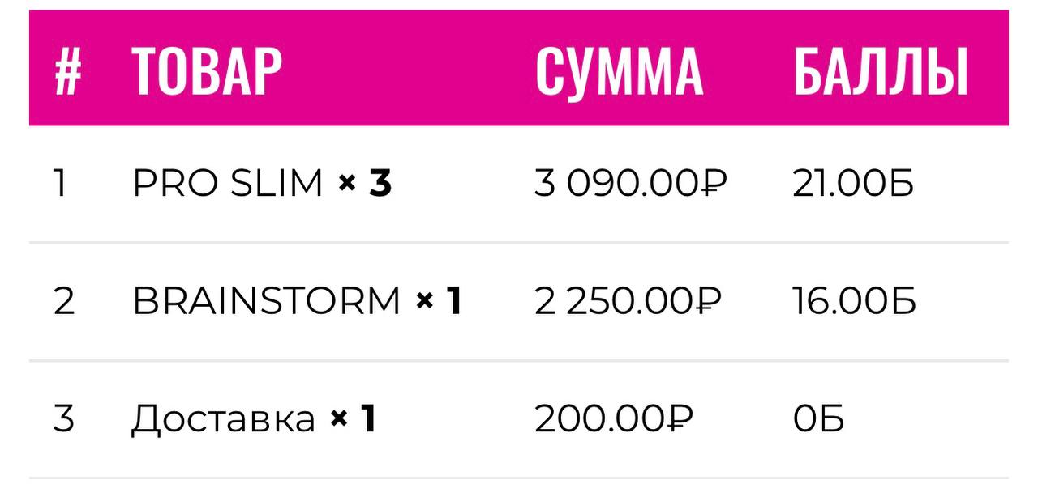Screen dimensions: 1038x484
Task: Open the PRO SLIM product name
Action: 228,185
